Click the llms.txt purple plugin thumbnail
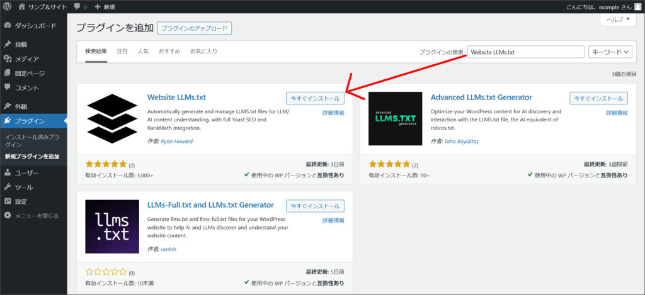 point(112,226)
